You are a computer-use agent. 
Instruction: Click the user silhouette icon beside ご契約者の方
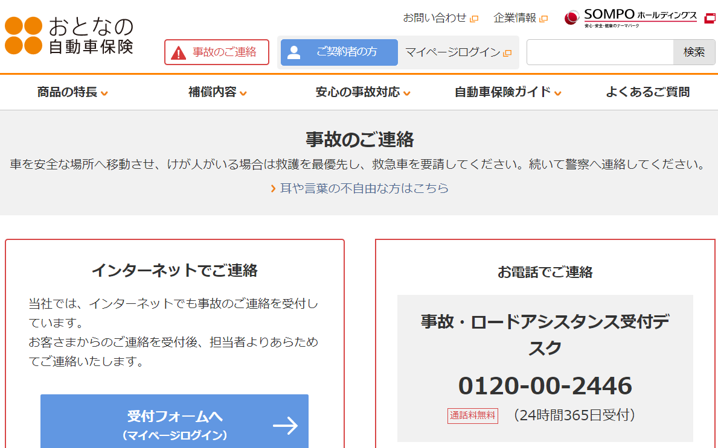294,52
